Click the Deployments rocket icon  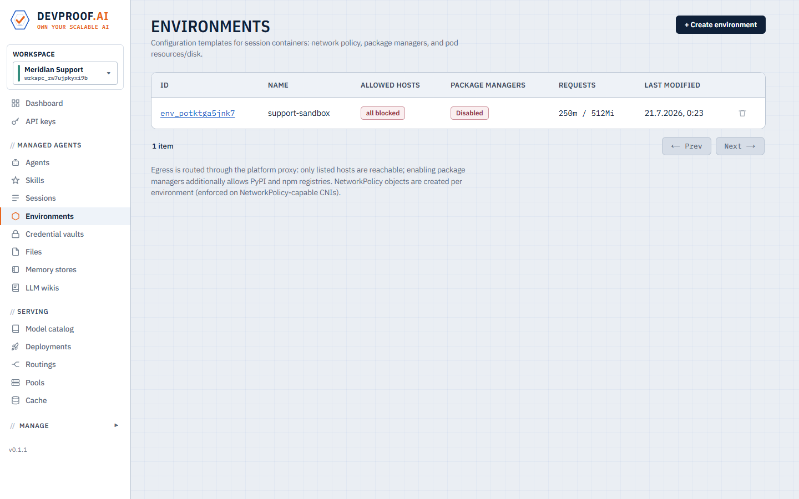tap(16, 347)
